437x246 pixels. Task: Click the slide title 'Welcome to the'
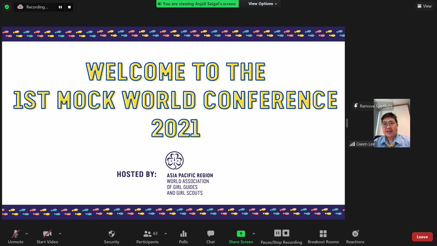coord(176,71)
